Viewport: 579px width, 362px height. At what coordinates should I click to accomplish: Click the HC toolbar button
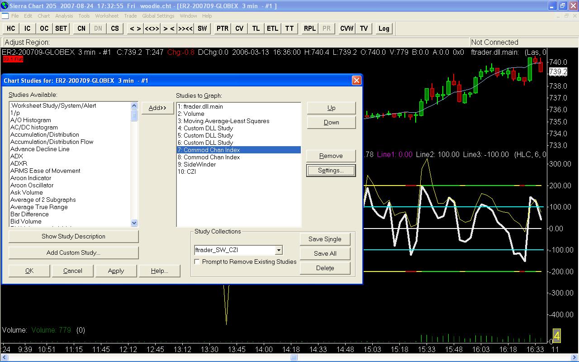click(x=11, y=29)
